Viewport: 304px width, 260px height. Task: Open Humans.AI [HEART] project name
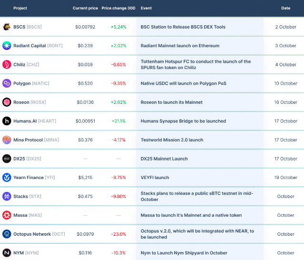point(35,121)
